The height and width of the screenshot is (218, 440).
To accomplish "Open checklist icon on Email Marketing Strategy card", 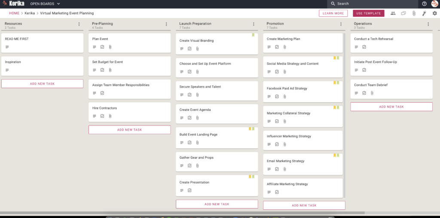I will click(277, 169).
